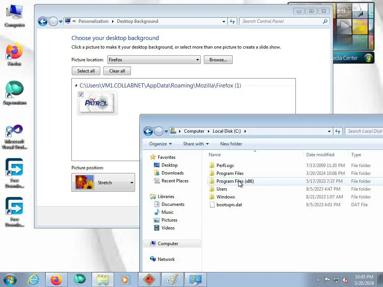383x287 pixels.
Task: Open the Picture location dropdown
Action: click(x=154, y=59)
